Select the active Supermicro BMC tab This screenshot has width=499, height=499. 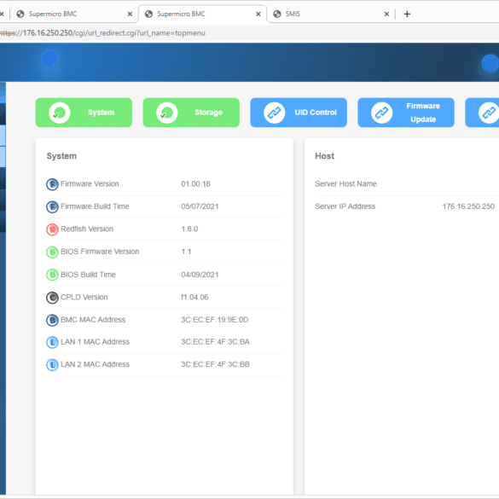tap(202, 14)
